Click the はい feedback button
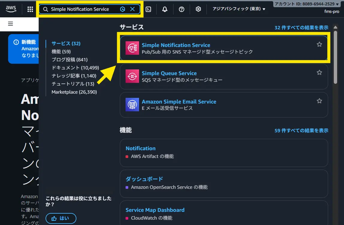The image size is (344, 225). (61, 218)
